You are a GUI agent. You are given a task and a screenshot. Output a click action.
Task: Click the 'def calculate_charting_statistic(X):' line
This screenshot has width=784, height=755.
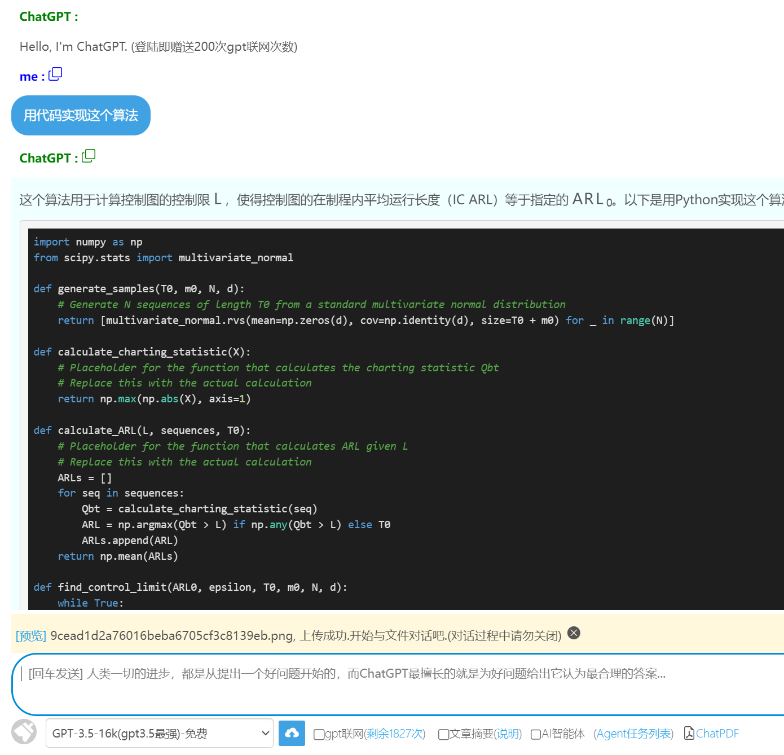[142, 352]
